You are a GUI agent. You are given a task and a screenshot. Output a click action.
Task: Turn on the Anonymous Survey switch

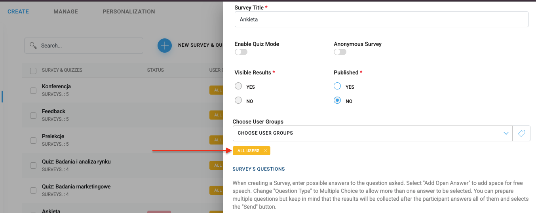click(x=340, y=52)
